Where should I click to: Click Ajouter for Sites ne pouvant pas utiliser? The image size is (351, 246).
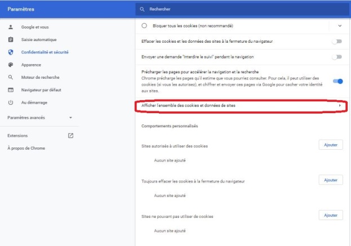tap(331, 215)
